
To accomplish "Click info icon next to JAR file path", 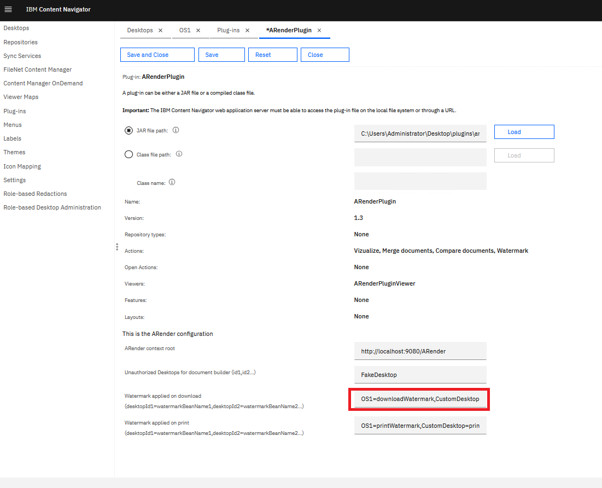I will click(x=176, y=131).
